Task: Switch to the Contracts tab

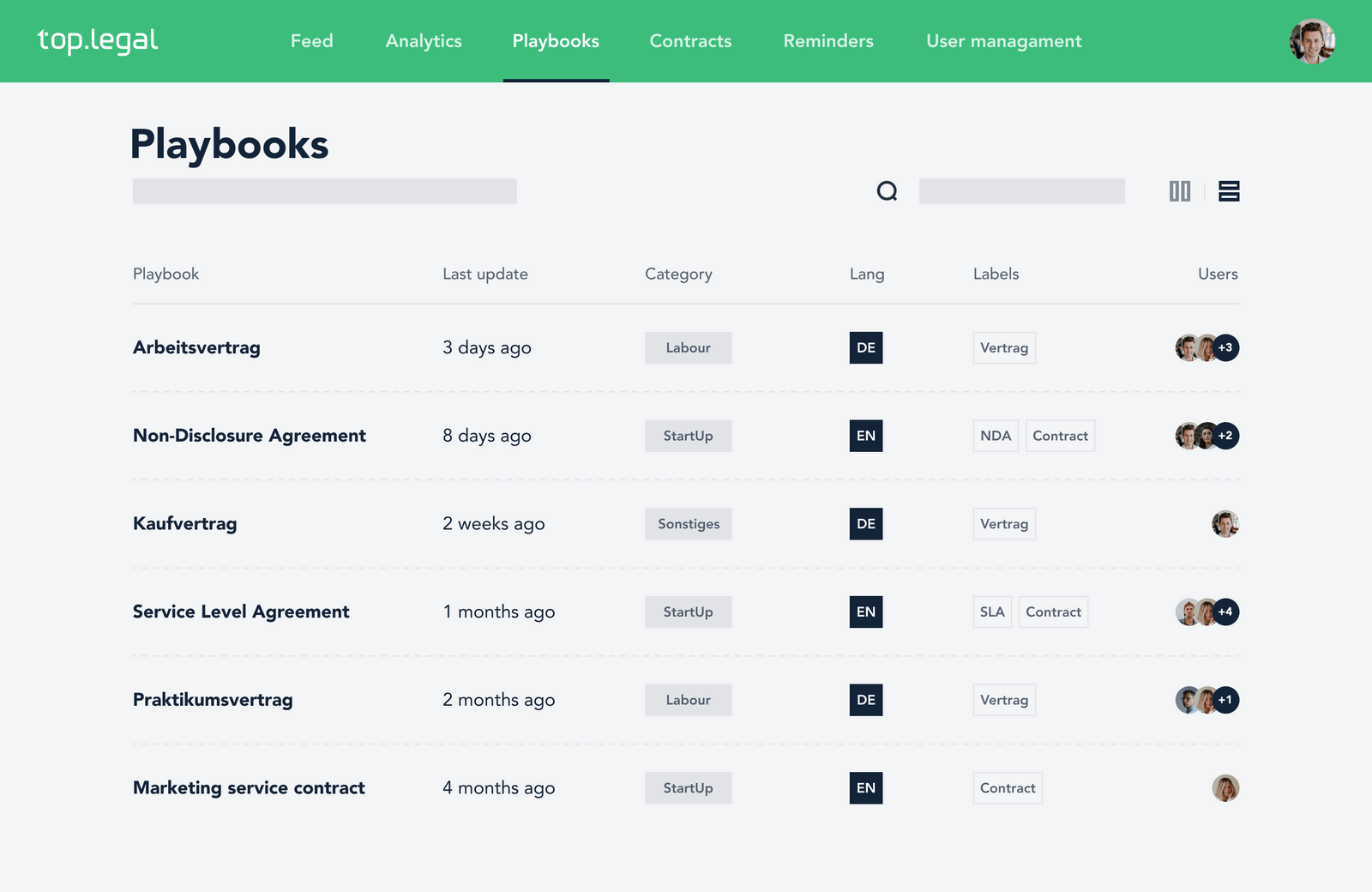Action: tap(690, 40)
